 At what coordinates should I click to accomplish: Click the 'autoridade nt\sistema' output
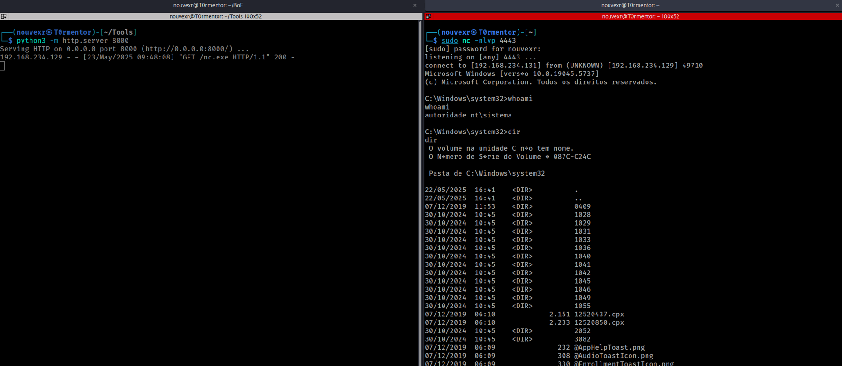468,115
